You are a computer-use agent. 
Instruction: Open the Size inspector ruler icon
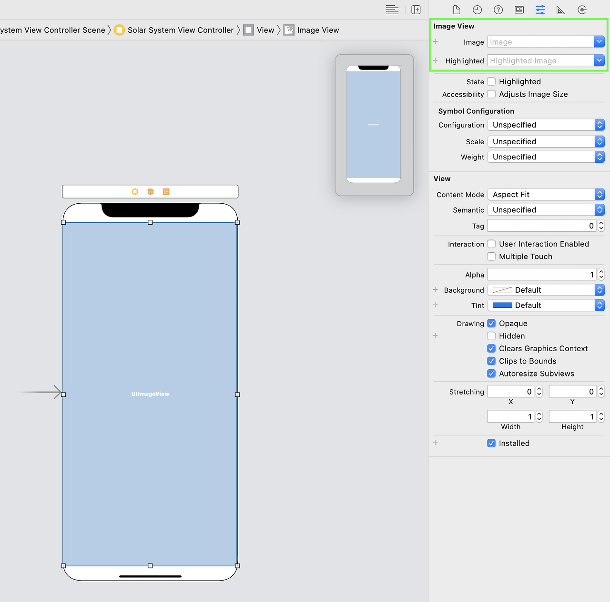[561, 10]
